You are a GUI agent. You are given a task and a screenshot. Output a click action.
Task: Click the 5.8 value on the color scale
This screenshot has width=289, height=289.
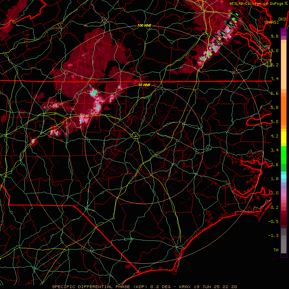[x=275, y=108]
